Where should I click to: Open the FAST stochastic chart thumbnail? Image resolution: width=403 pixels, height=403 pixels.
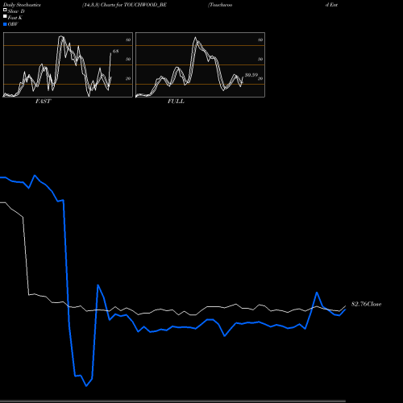68,64
